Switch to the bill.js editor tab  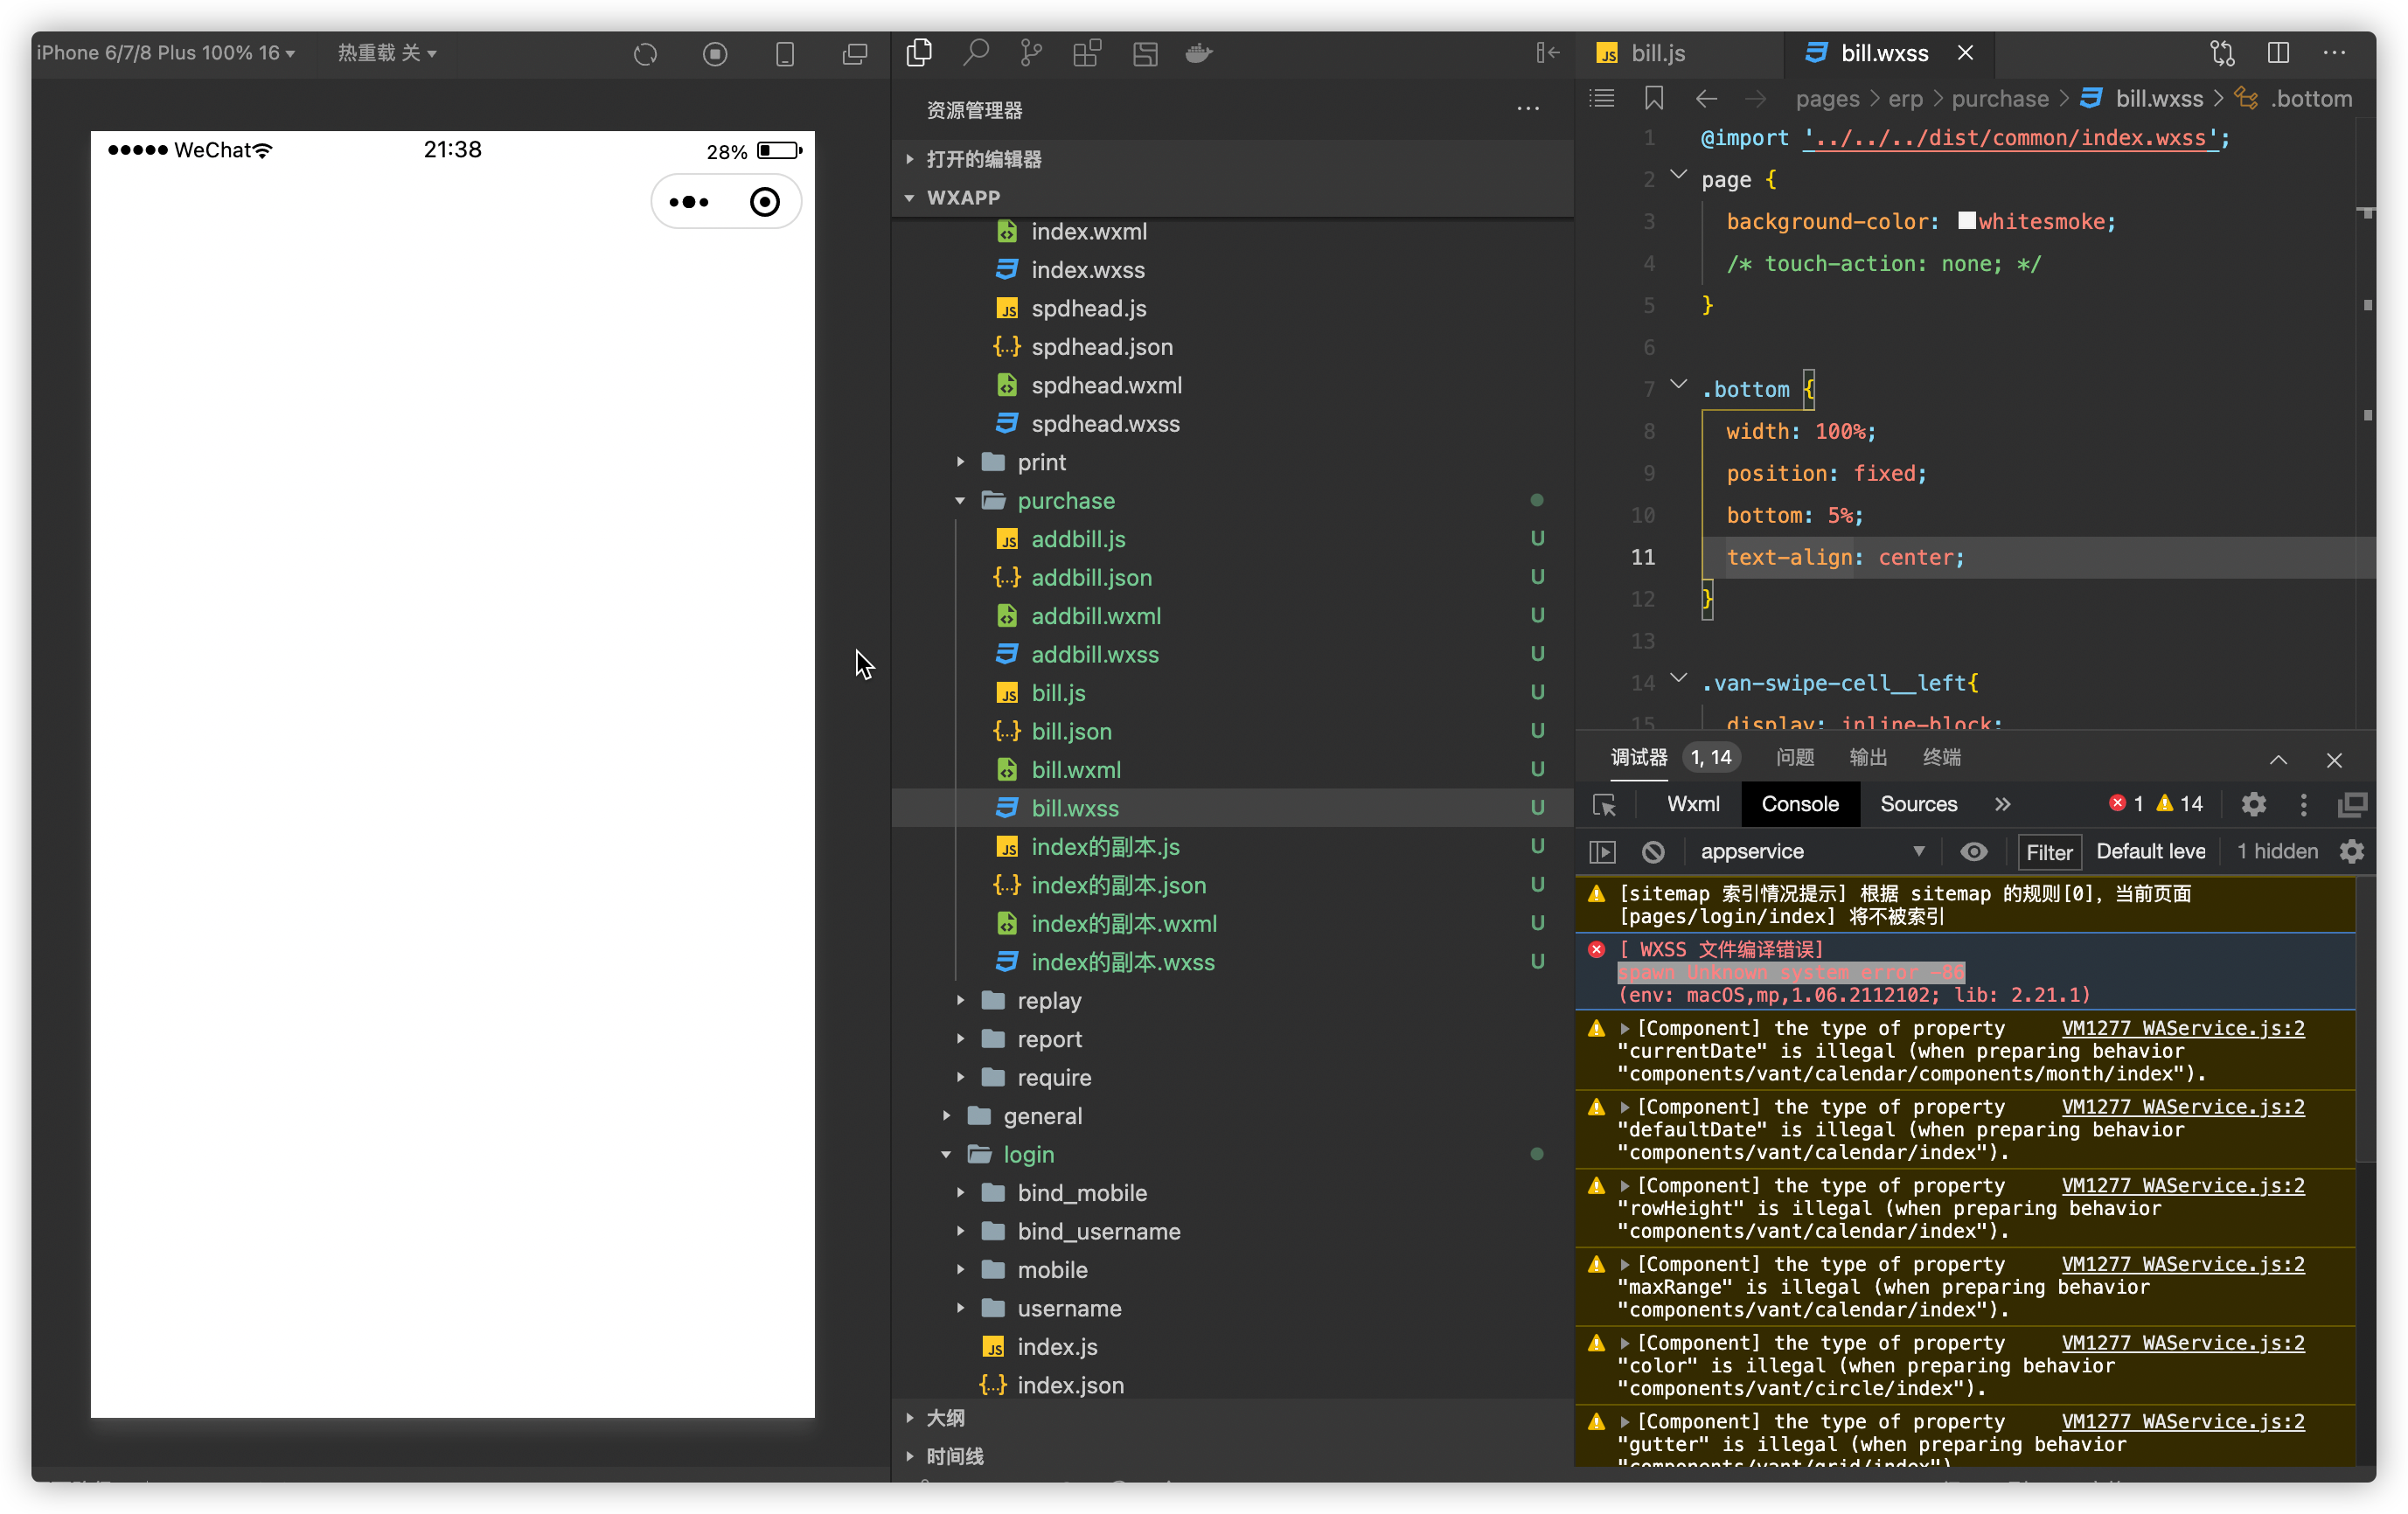[1657, 53]
